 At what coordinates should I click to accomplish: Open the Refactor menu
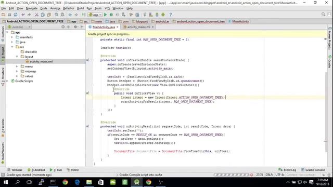coord(69,8)
